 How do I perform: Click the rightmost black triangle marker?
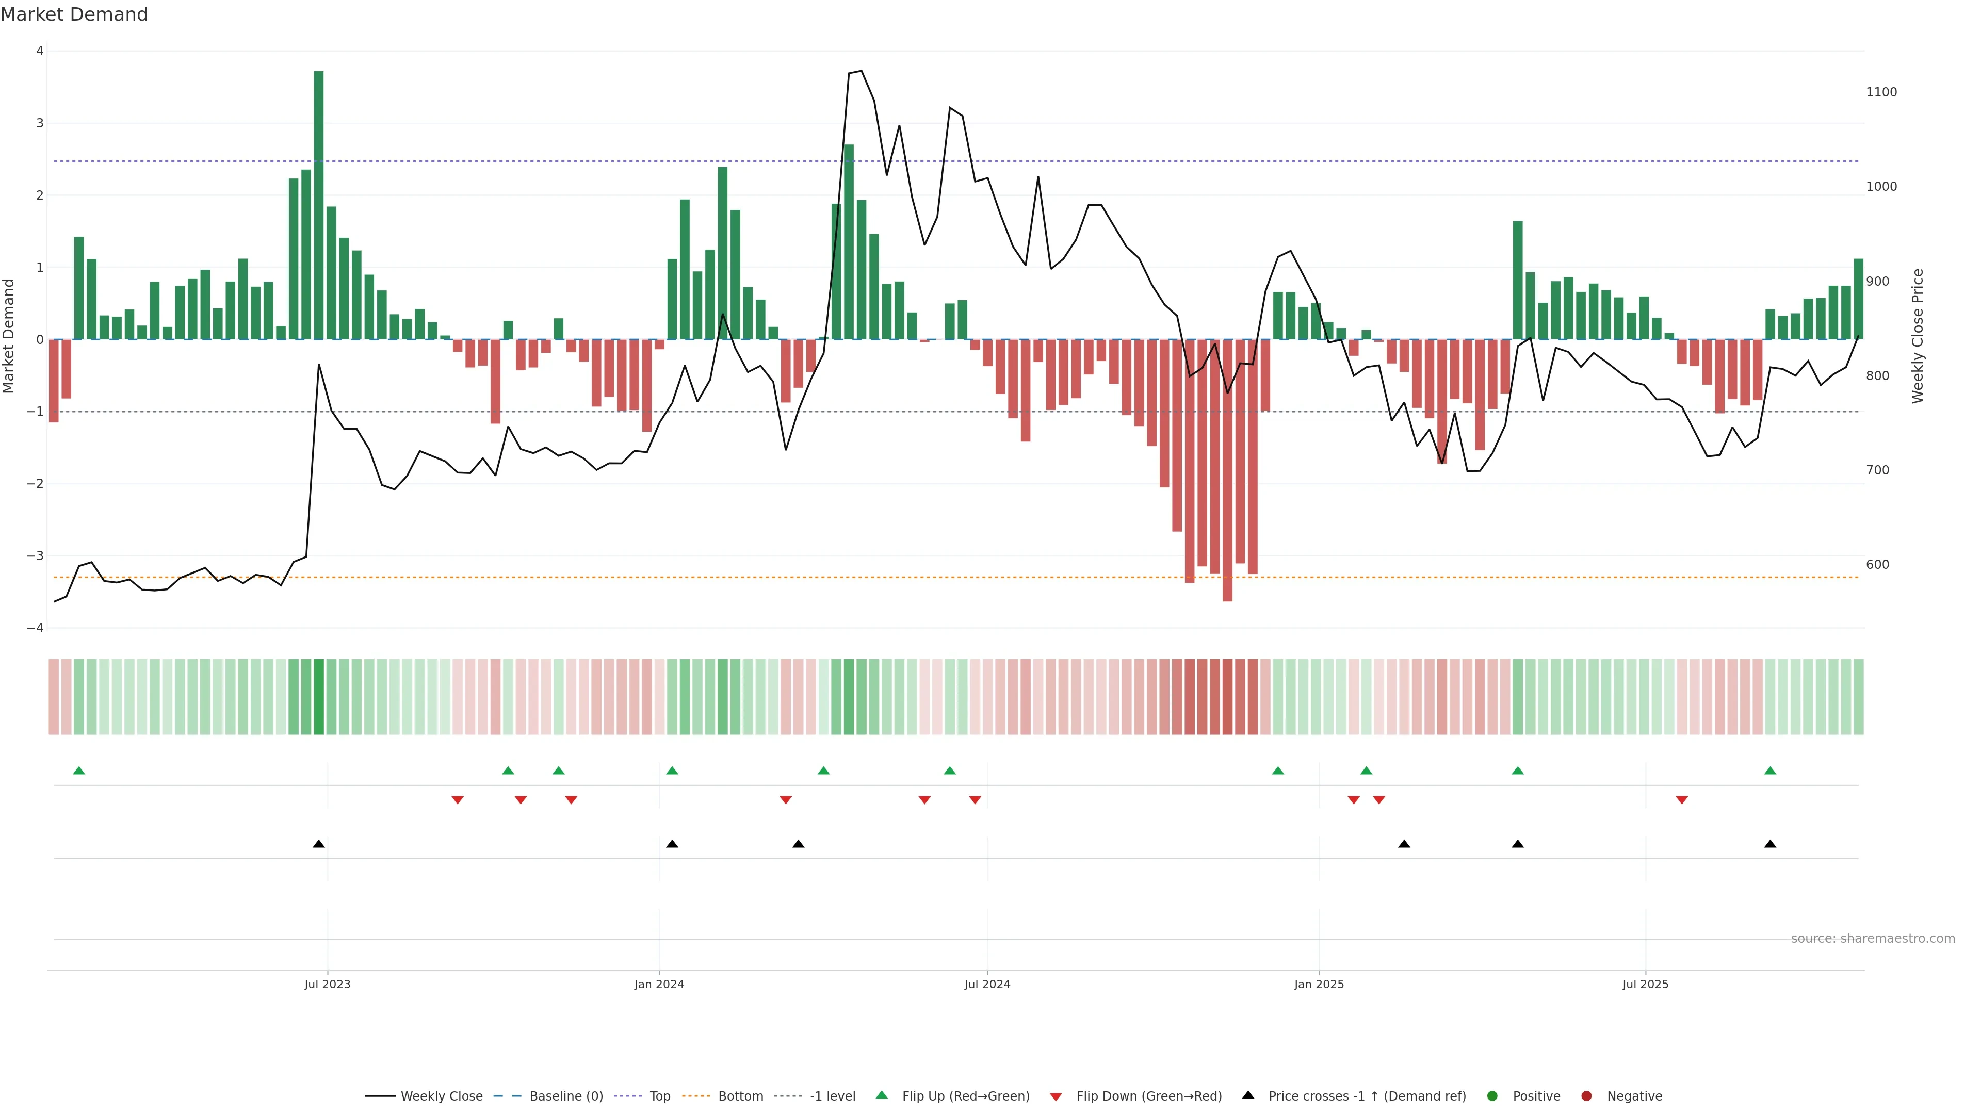point(1771,843)
